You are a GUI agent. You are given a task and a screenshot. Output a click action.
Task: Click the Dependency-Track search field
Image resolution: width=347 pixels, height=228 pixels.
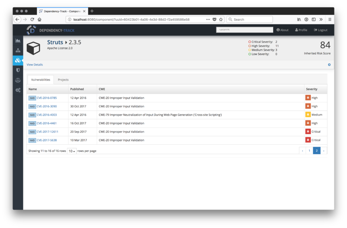click(245, 30)
